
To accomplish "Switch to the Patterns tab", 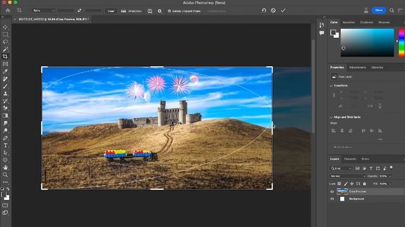I will (384, 23).
